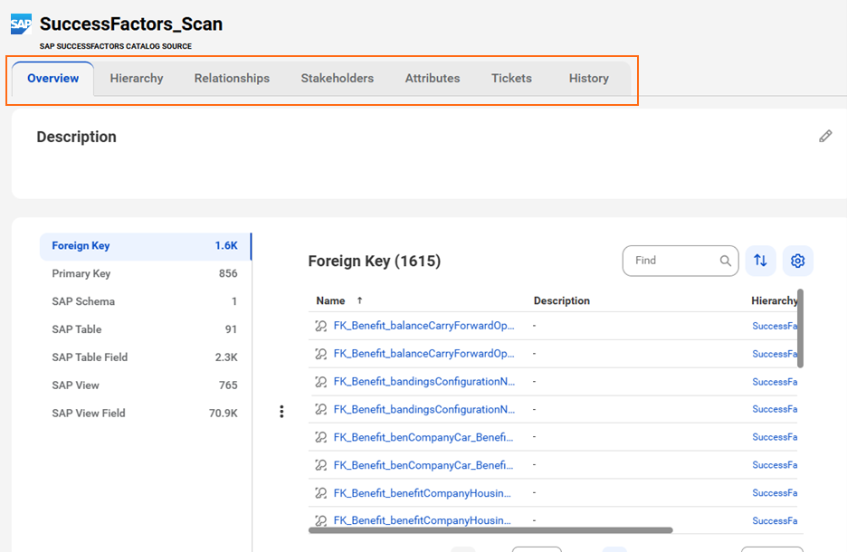Viewport: 847px width, 552px height.
Task: Click the Description column header
Action: tap(562, 300)
